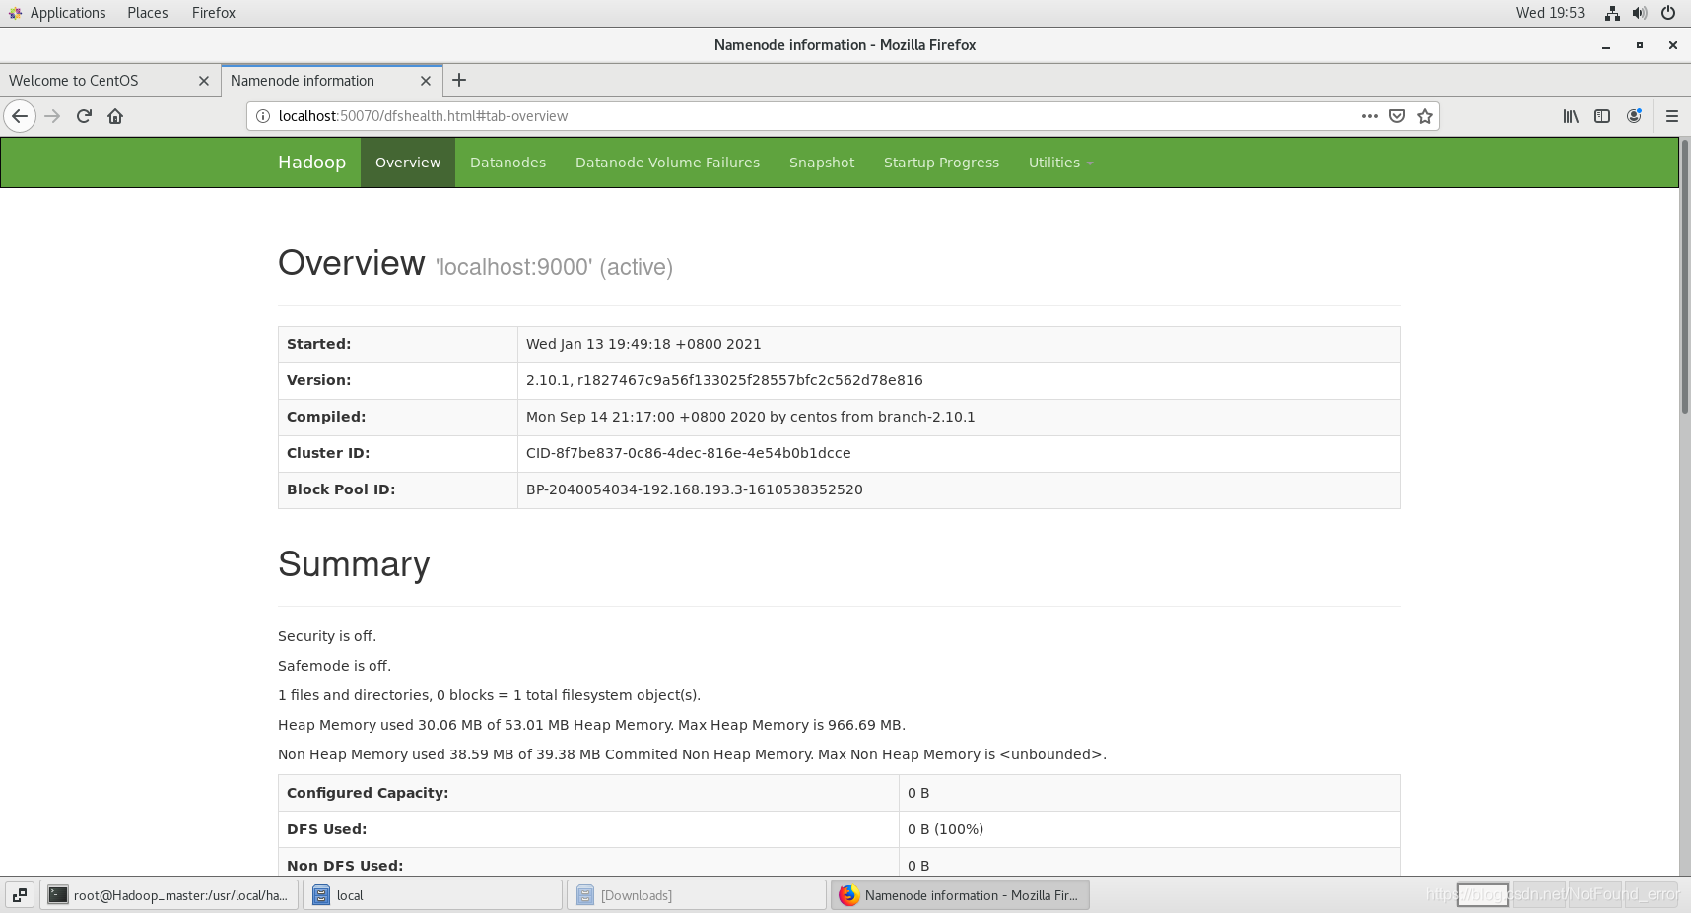Go to the Datanodes page
1691x913 pixels.
(x=507, y=163)
